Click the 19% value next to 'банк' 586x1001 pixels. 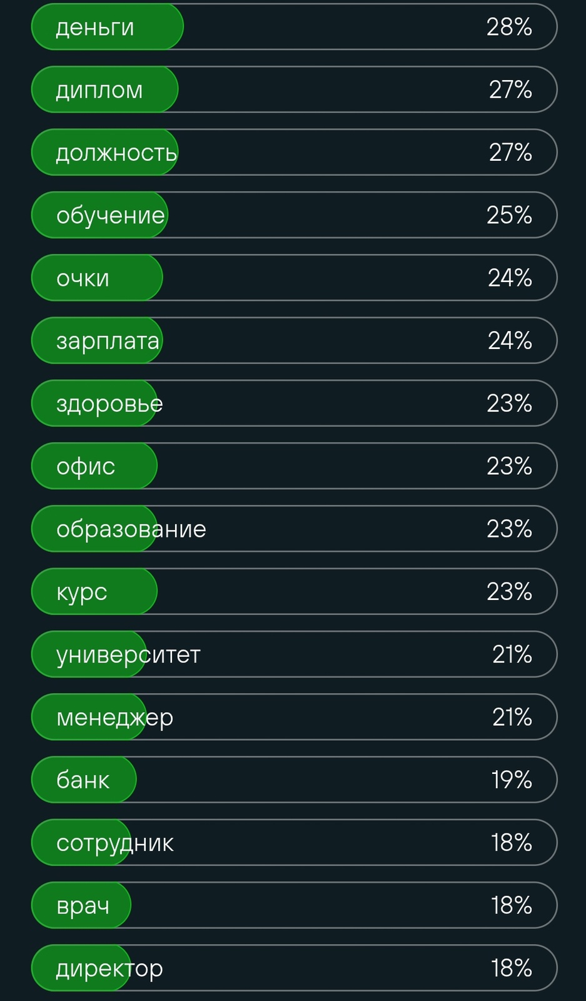[x=511, y=780]
